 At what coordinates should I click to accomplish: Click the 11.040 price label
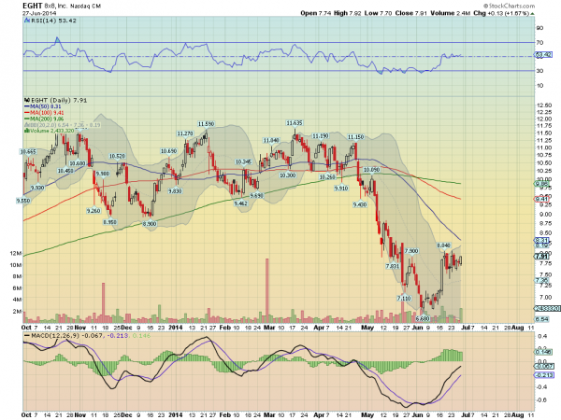tap(271, 140)
